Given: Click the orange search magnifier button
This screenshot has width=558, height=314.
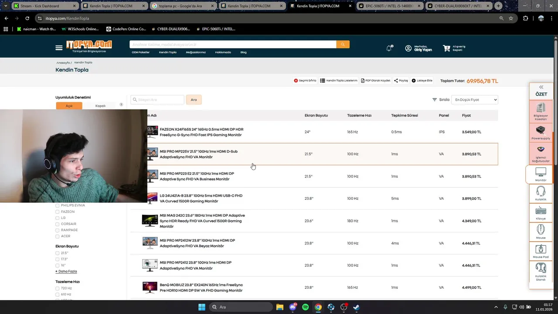Looking at the screenshot, I should coord(343,44).
